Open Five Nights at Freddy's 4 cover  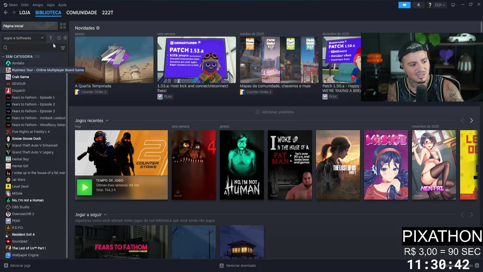(194, 165)
